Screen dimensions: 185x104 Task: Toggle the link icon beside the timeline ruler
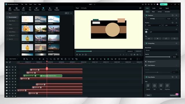pyautogui.click(x=10, y=62)
